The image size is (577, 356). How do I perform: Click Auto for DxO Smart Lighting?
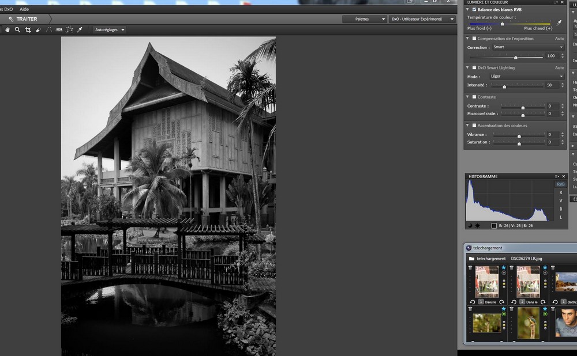click(559, 68)
